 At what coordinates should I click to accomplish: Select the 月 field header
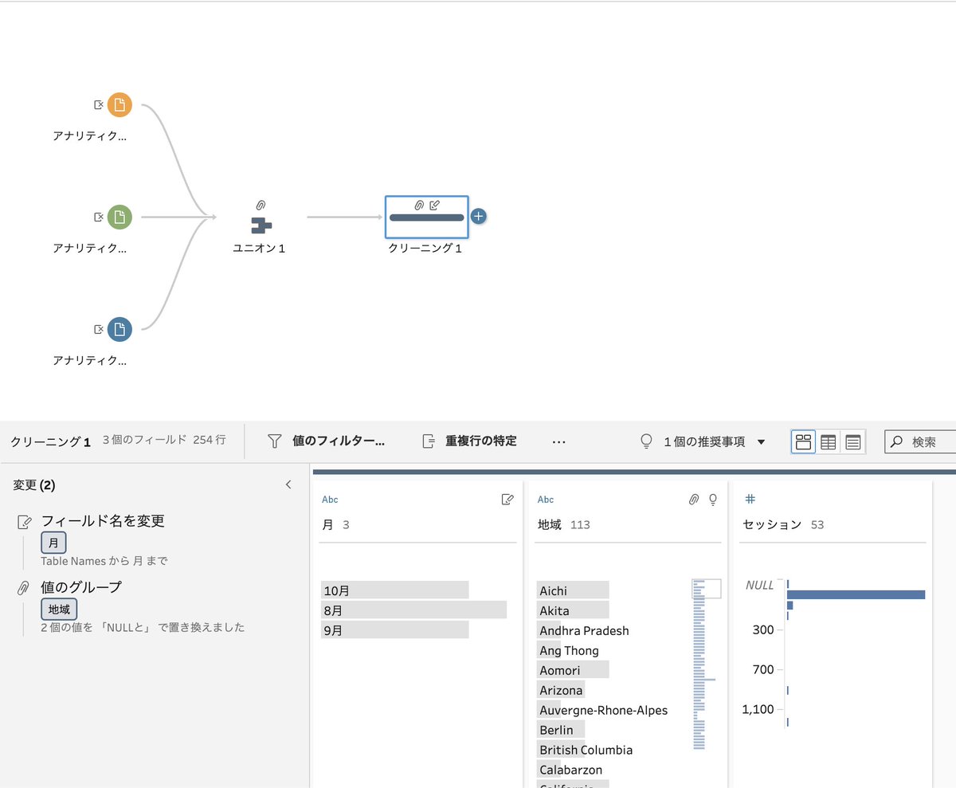[x=327, y=524]
